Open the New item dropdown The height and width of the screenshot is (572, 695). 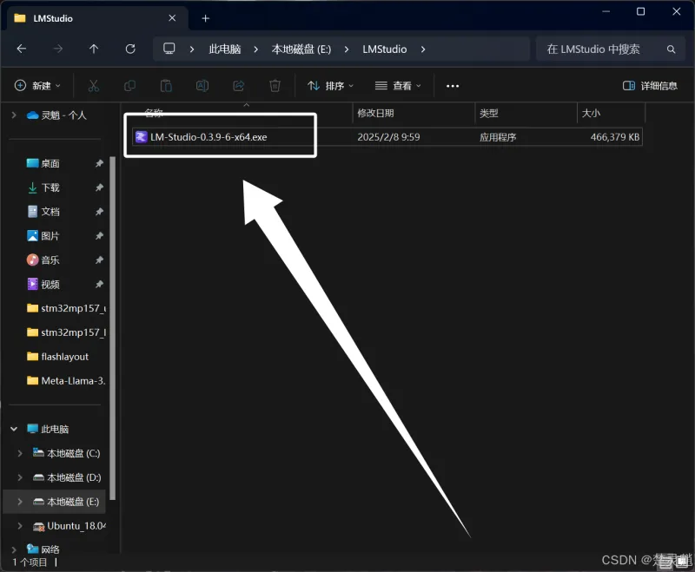(38, 86)
